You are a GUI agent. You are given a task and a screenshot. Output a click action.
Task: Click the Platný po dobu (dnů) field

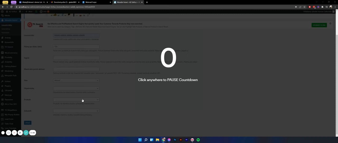pos(76,47)
